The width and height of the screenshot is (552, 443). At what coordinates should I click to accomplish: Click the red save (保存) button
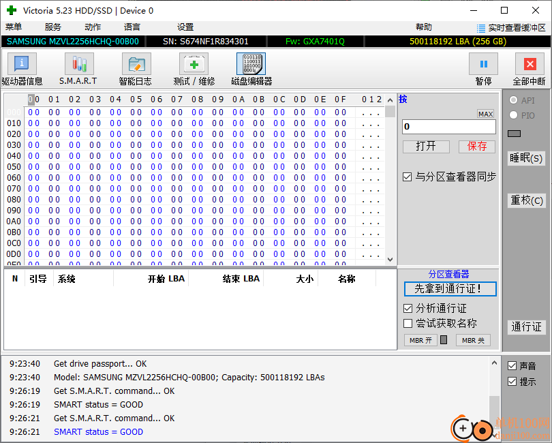(477, 146)
